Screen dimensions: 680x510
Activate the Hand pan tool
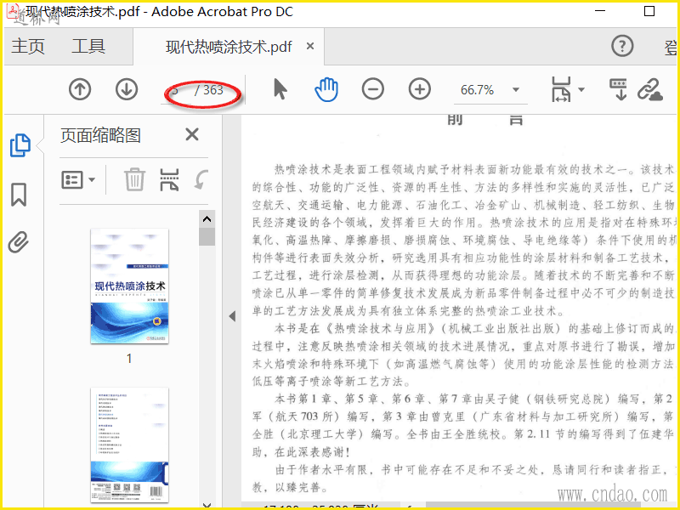pyautogui.click(x=326, y=89)
